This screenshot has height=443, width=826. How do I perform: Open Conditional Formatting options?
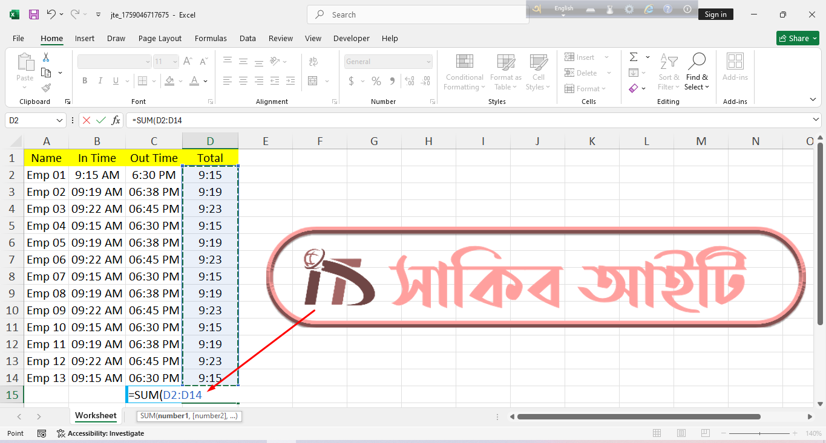(464, 72)
